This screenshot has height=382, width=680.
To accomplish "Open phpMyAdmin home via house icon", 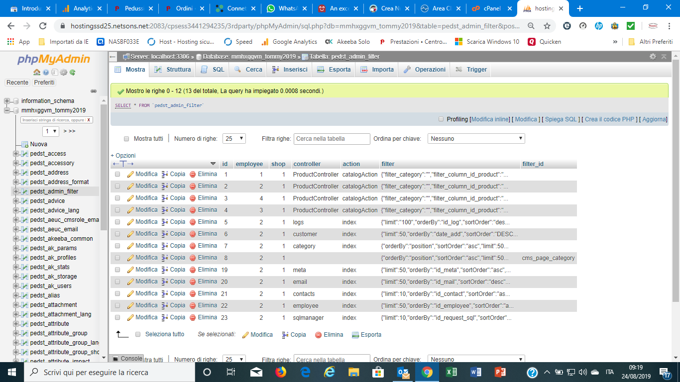I will coord(37,72).
